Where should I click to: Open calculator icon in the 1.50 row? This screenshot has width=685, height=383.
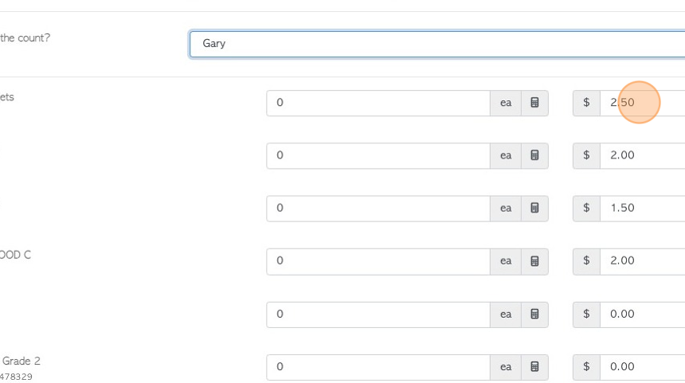coord(534,209)
